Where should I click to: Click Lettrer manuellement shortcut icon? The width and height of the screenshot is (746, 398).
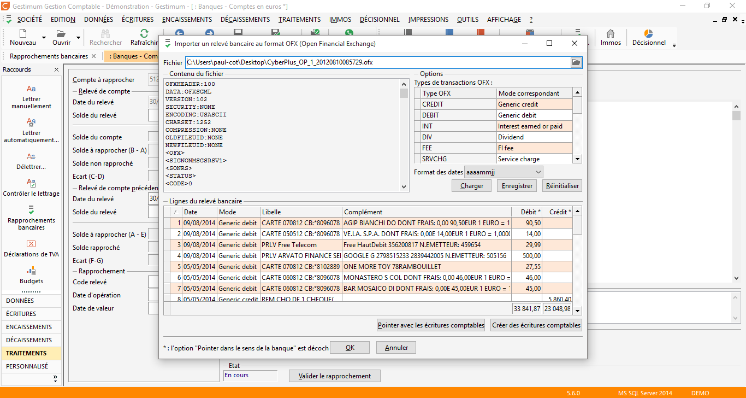31,89
